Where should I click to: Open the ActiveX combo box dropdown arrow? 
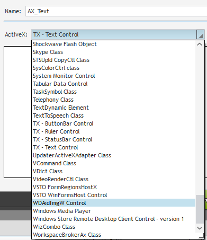[200, 34]
